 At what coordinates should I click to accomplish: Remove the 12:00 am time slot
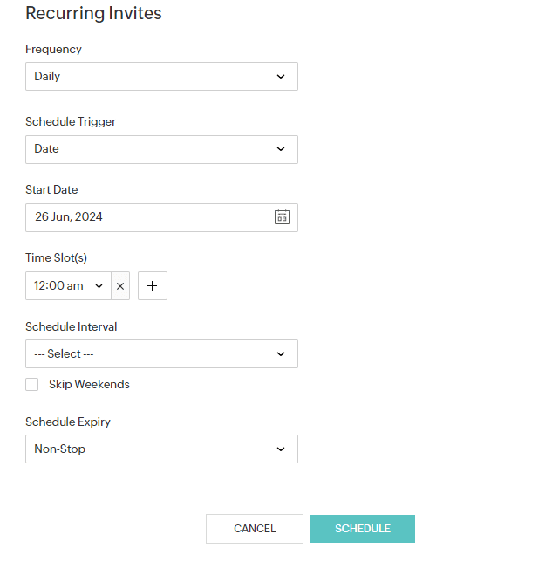pos(120,286)
